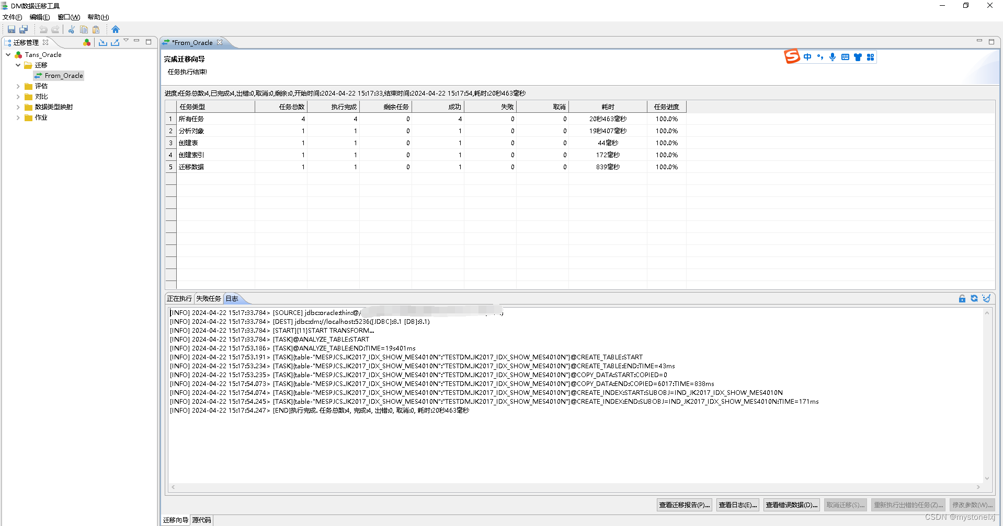The height and width of the screenshot is (526, 1003).
Task: Switch to the 正在执行 tab
Action: tap(179, 299)
